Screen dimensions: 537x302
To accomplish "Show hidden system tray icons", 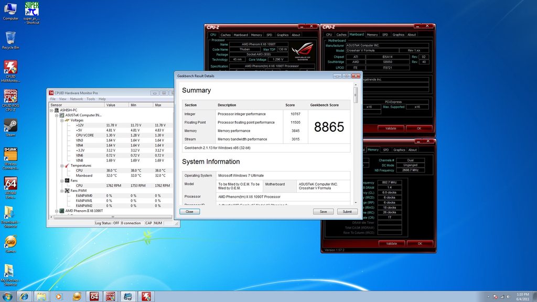I will (488, 297).
